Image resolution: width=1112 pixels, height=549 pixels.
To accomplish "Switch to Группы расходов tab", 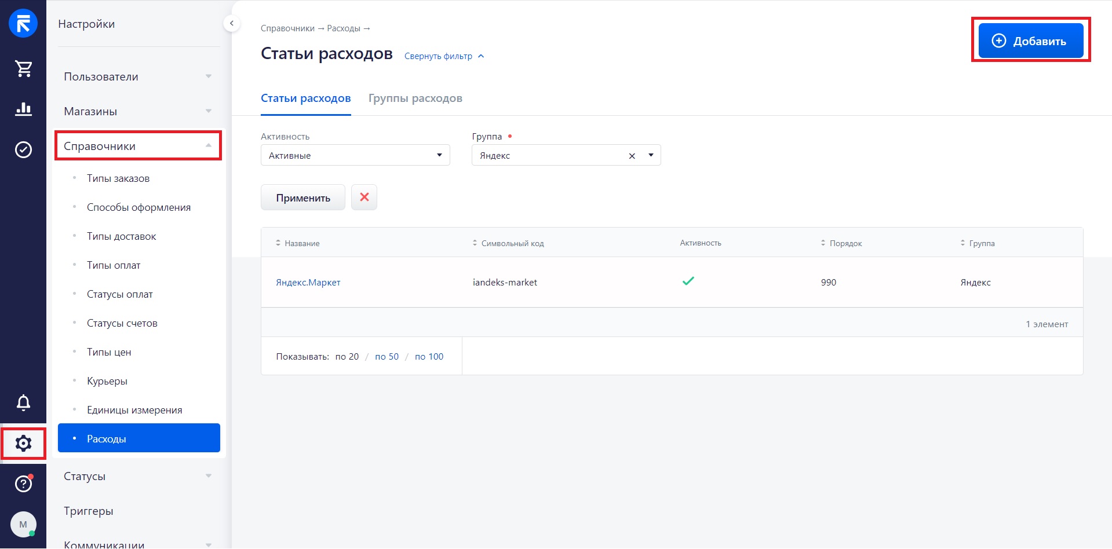I will coord(415,98).
